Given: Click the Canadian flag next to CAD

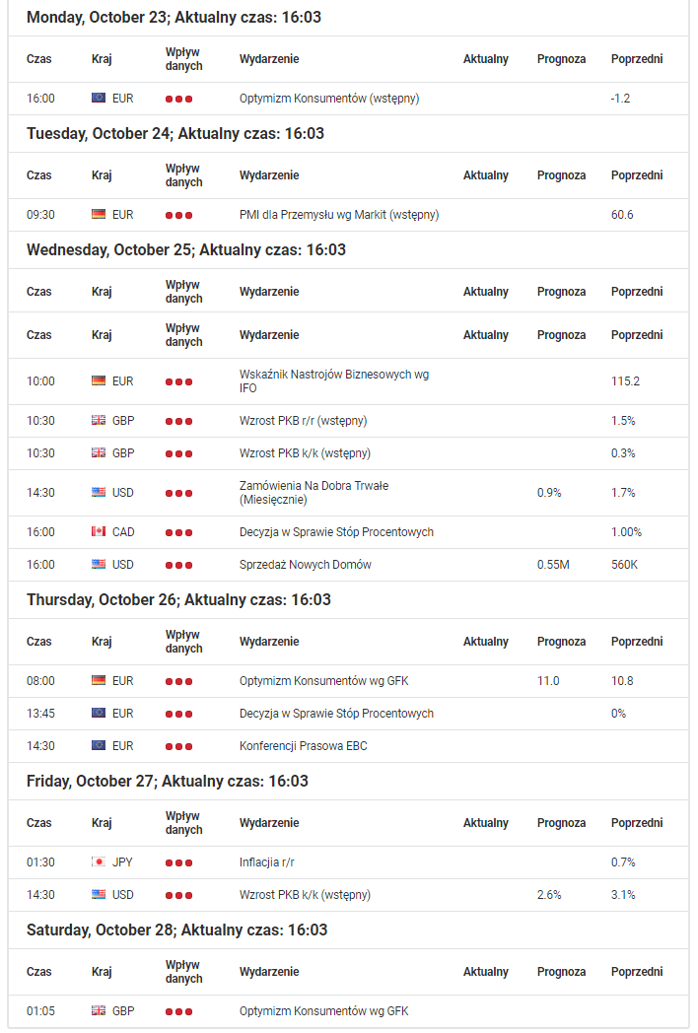Looking at the screenshot, I should click(x=99, y=531).
